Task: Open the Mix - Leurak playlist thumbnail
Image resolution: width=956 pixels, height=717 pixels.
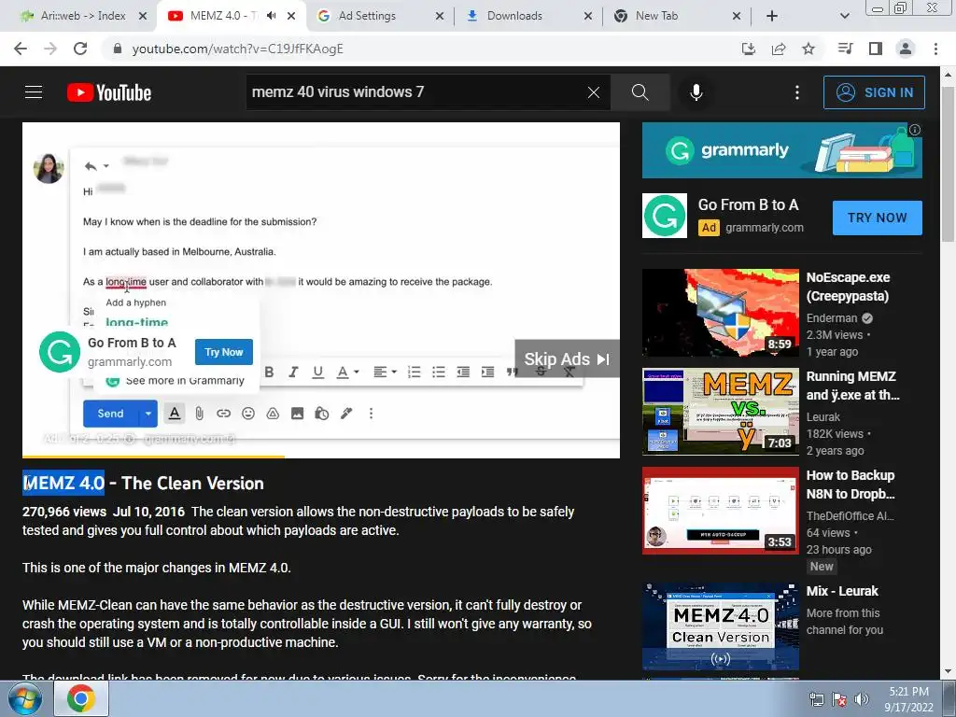Action: (720, 626)
